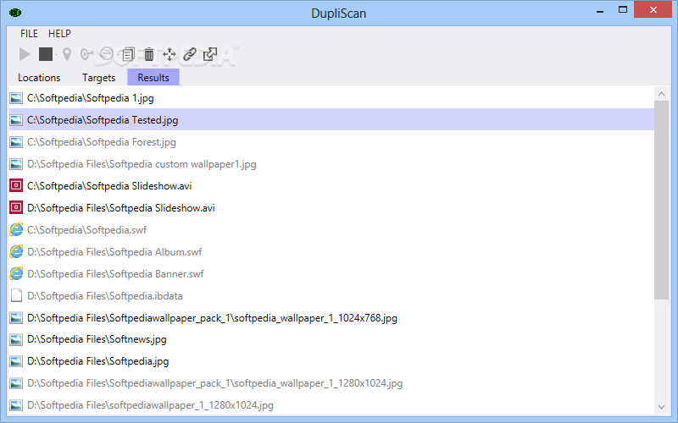Click the video icon of C:\Softpedia\Softpedia Slideshow.avi
678x423 pixels.
pos(16,185)
